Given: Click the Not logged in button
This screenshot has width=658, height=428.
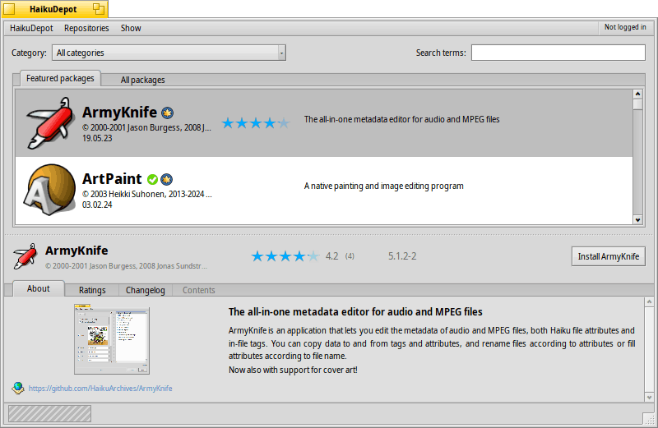Looking at the screenshot, I should [625, 27].
